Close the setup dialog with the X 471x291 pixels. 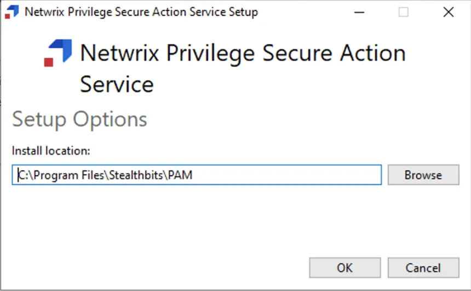449,12
